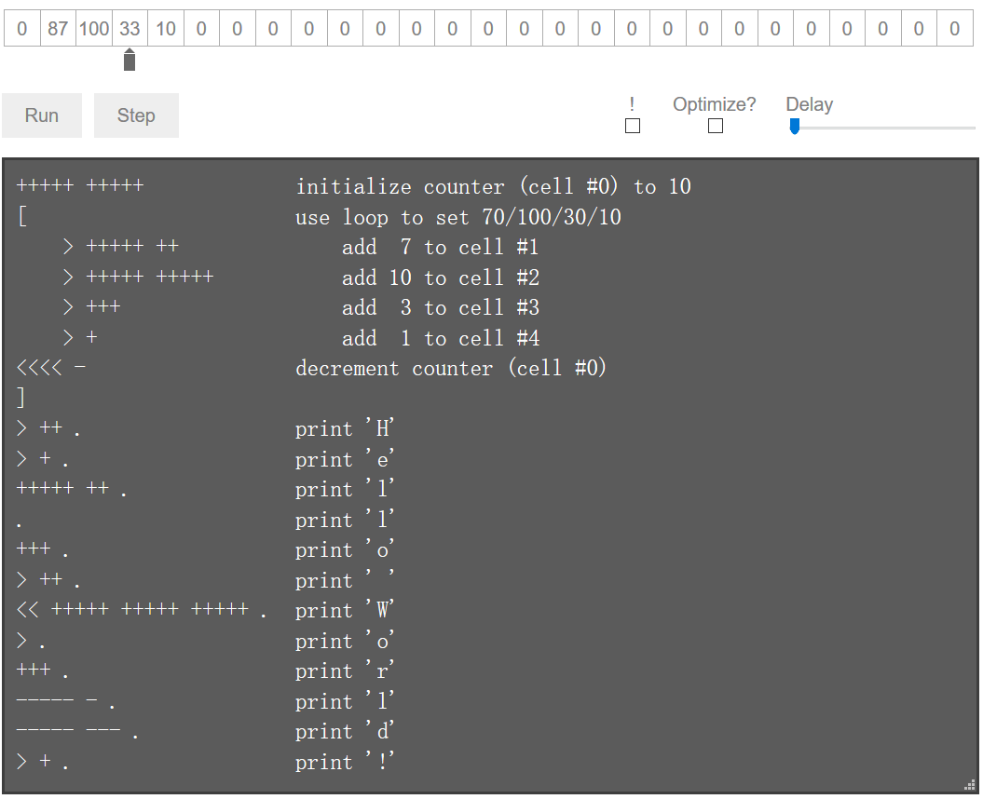Select the memory cell showing 87

[x=58, y=29]
